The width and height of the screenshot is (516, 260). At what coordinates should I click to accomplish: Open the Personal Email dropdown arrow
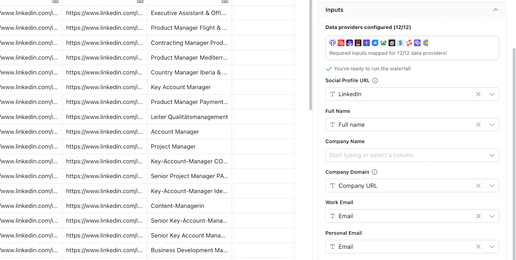tap(492, 247)
